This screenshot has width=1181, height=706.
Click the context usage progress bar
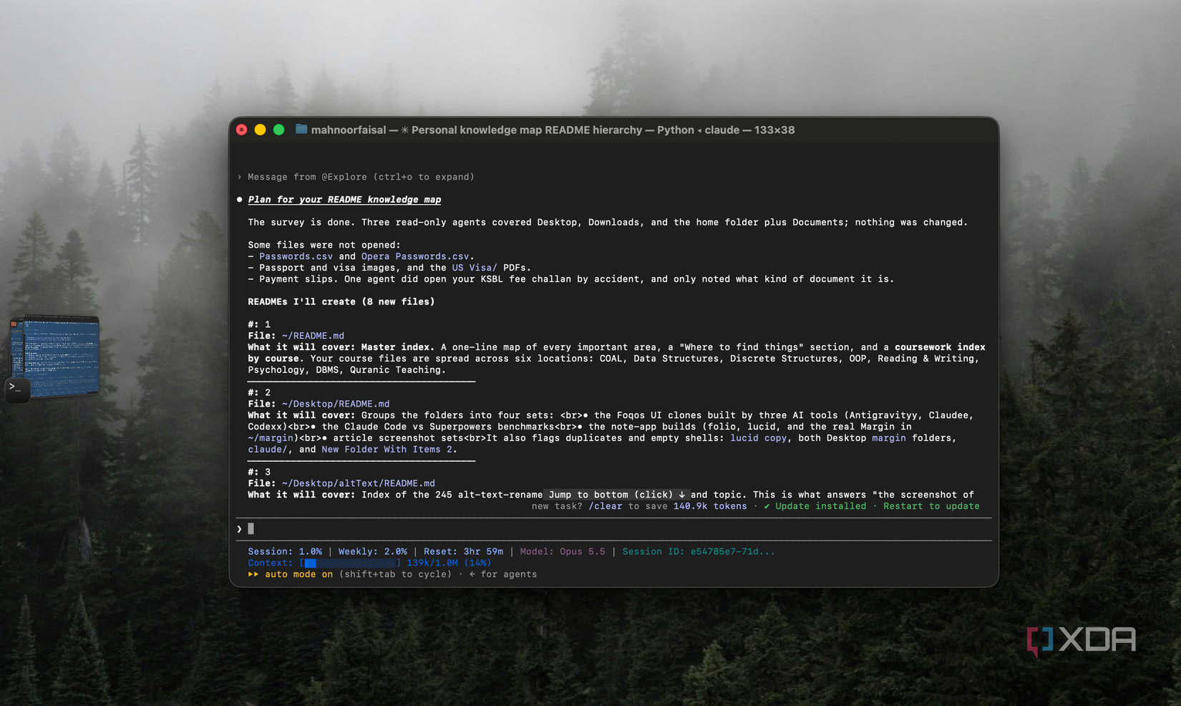point(350,564)
